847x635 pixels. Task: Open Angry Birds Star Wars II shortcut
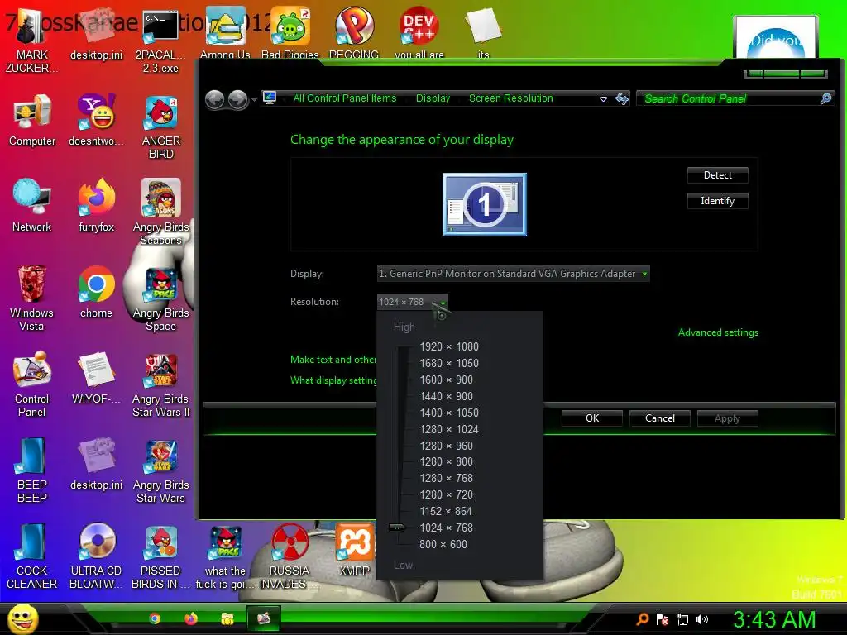pyautogui.click(x=160, y=384)
